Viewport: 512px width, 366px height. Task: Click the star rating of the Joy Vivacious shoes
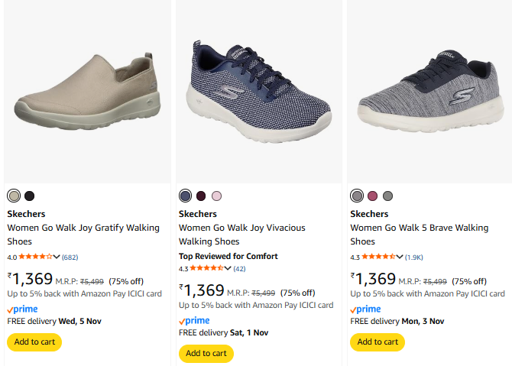click(x=207, y=268)
